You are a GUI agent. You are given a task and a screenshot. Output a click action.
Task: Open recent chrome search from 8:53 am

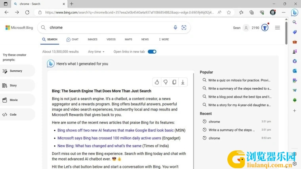(x=237, y=138)
